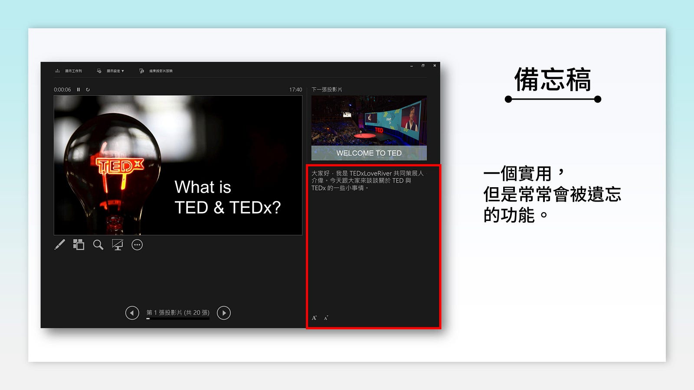The width and height of the screenshot is (694, 390).
Task: Click the current slide What is TED & TEDx preview
Action: click(x=178, y=165)
